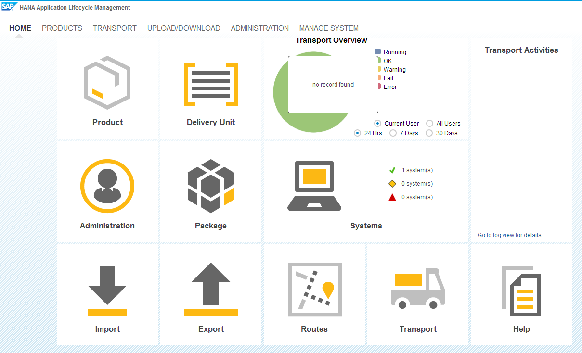This screenshot has width=582, height=353.
Task: Open the Export up-arrow icon
Action: pyautogui.click(x=211, y=290)
